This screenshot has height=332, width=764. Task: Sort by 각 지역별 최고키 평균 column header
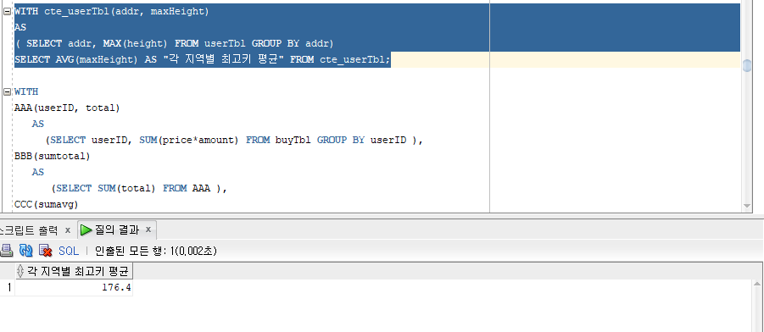coord(74,271)
